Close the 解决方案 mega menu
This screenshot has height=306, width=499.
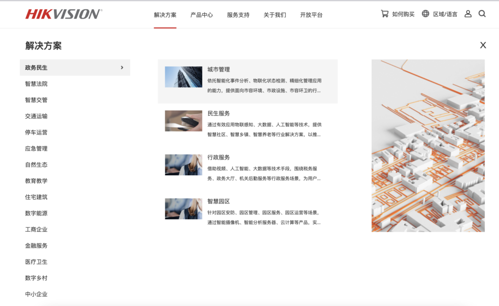coord(483,45)
